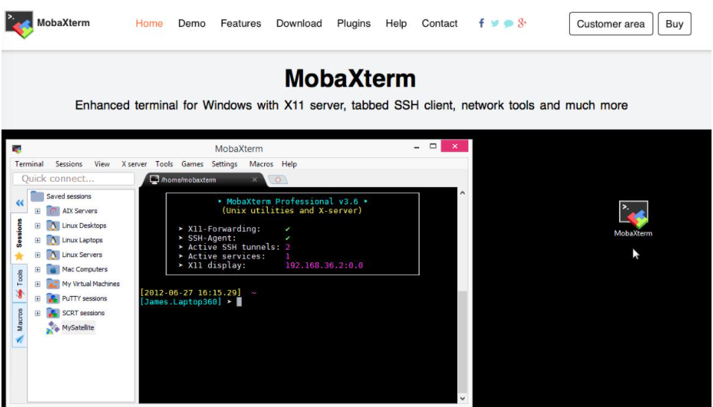Image resolution: width=713 pixels, height=407 pixels.
Task: Open the X server menu
Action: [x=134, y=164]
